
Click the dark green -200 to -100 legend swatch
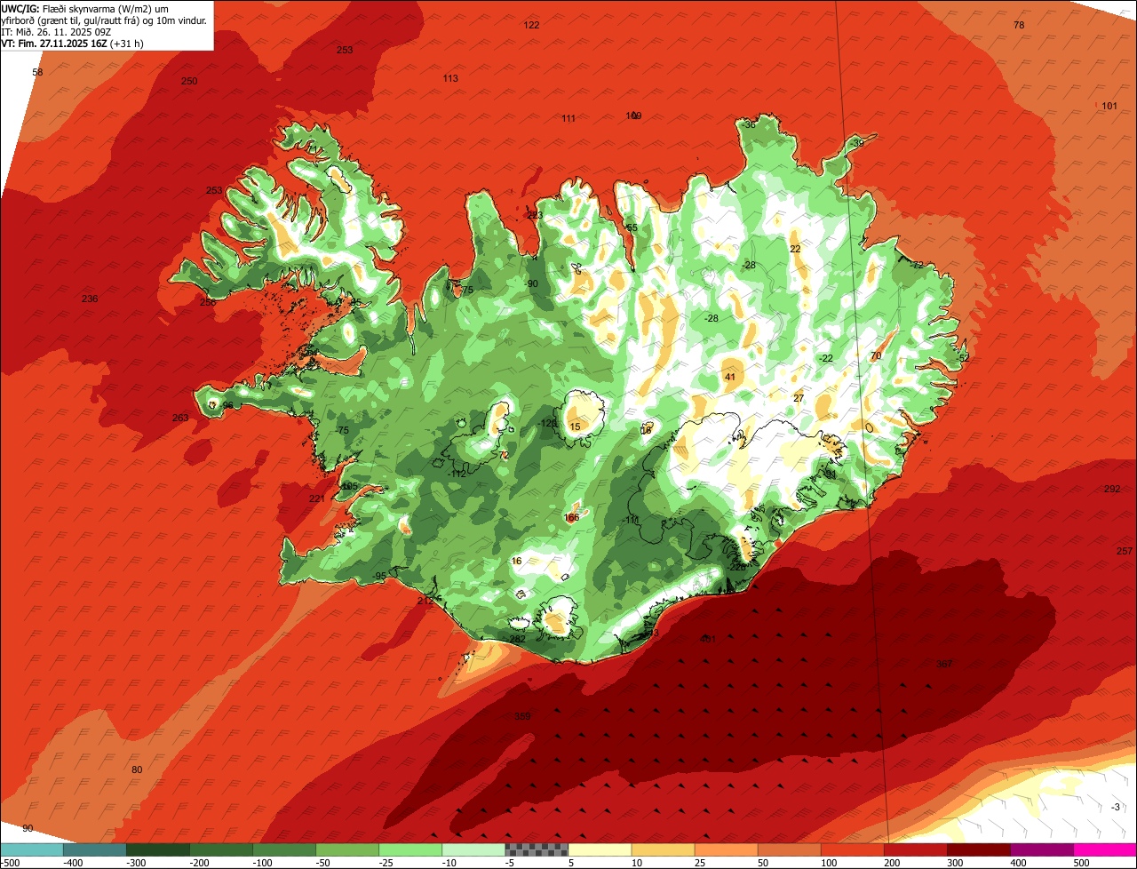[221, 849]
